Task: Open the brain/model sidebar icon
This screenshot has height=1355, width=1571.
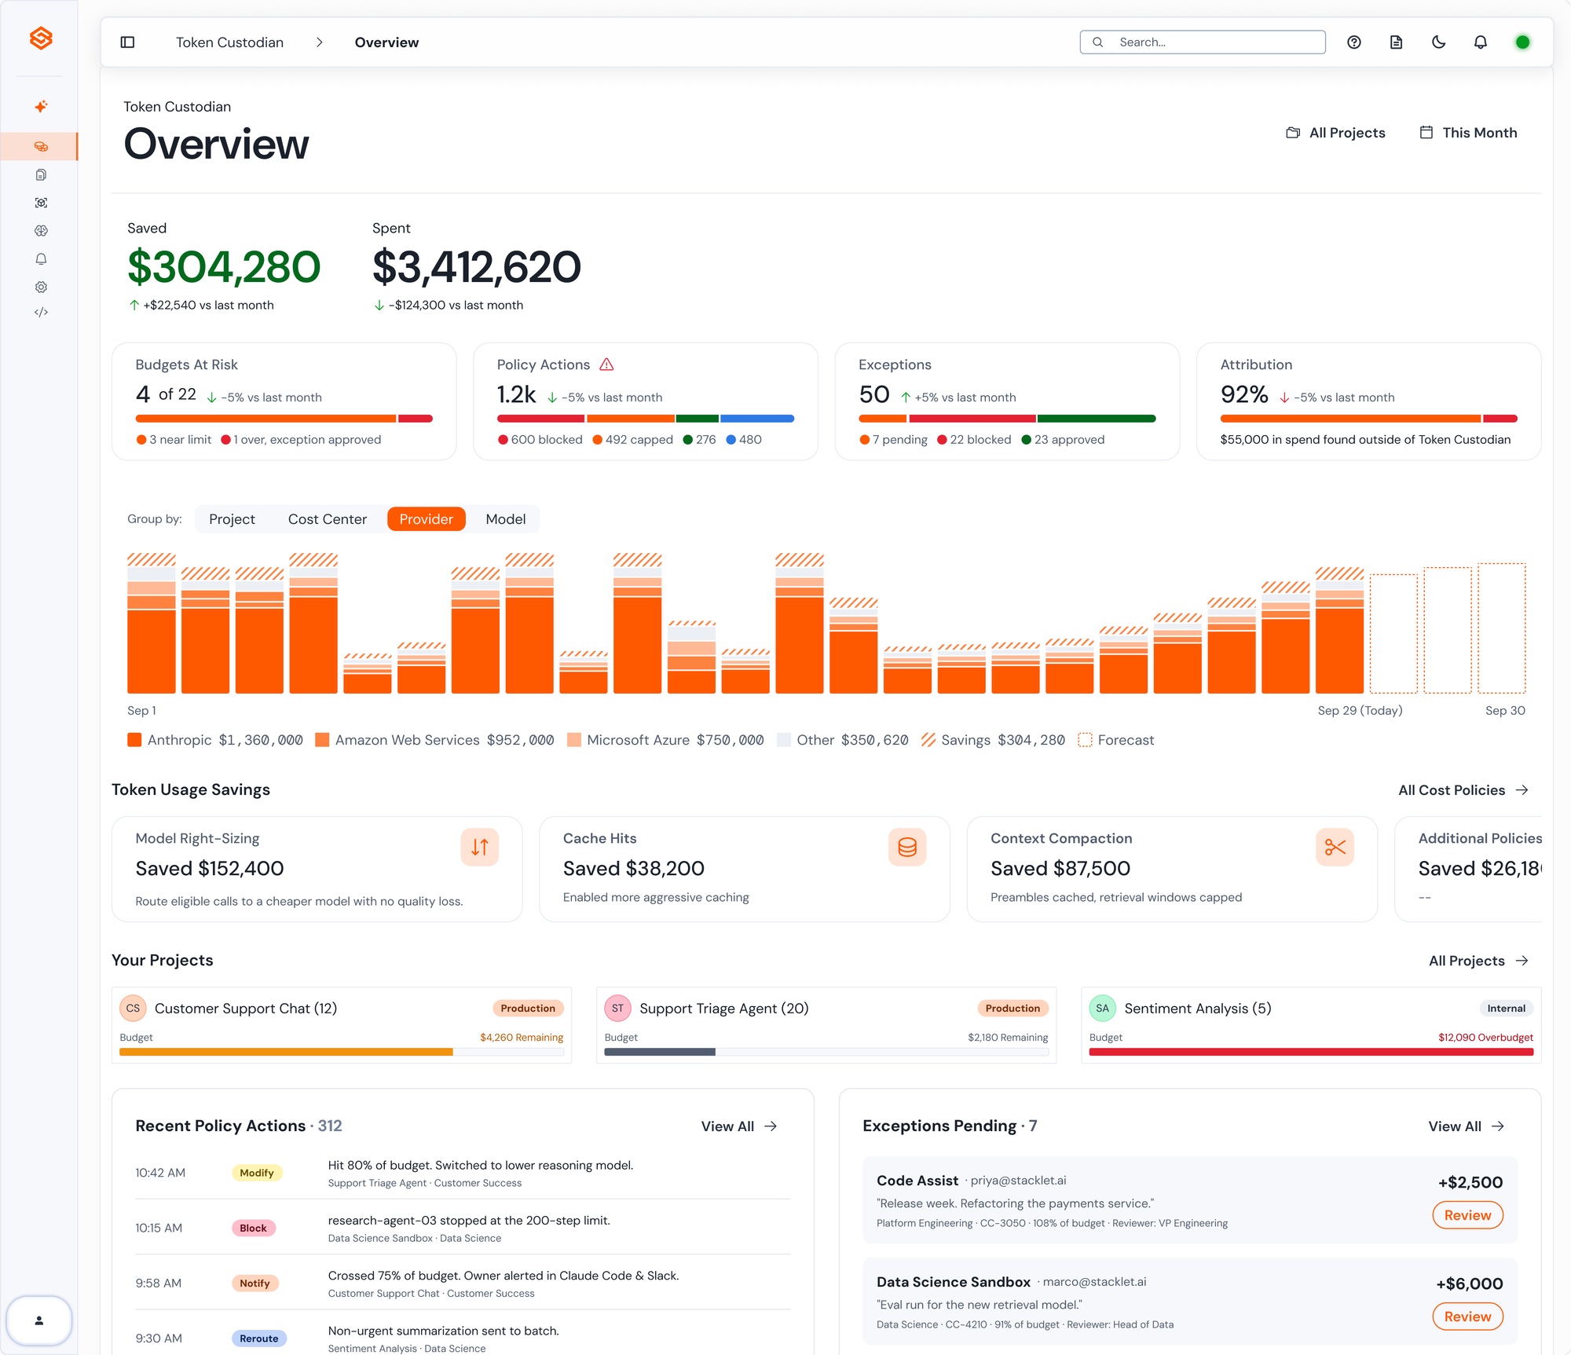Action: [41, 231]
